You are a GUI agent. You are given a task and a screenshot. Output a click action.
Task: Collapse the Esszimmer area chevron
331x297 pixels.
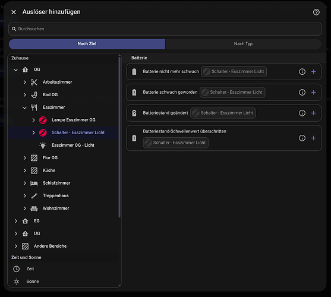tap(25, 108)
